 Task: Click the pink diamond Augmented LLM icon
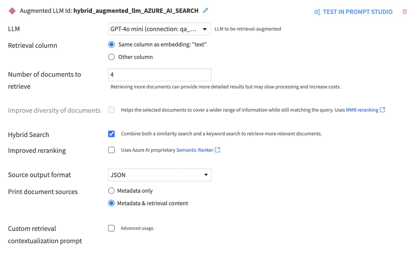[x=12, y=11]
